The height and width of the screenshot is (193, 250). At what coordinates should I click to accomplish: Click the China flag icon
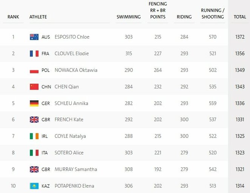click(34, 87)
